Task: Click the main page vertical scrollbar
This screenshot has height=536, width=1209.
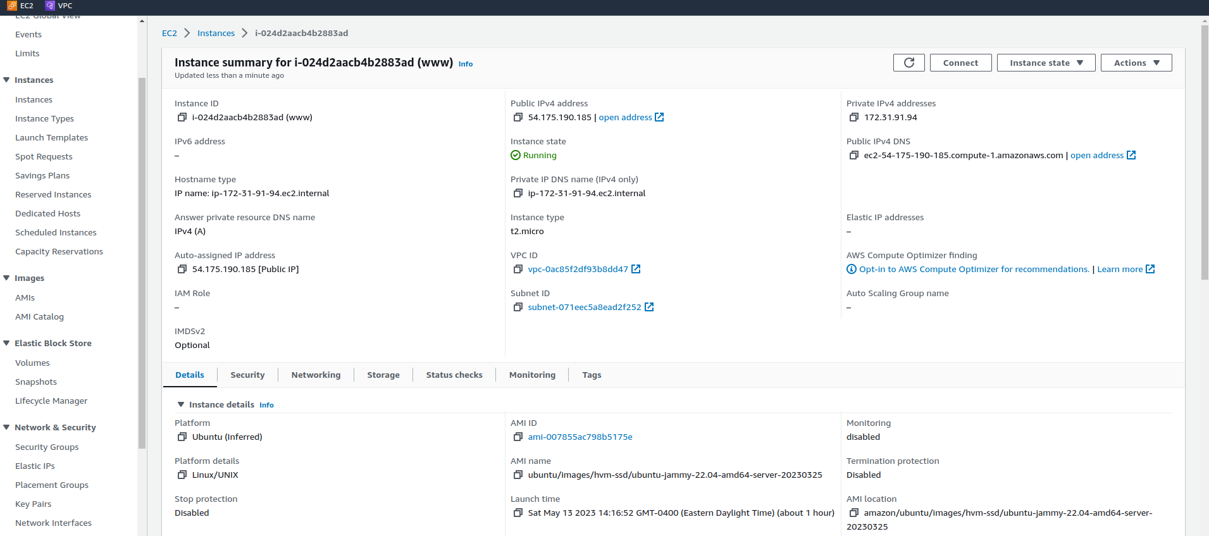Action: pos(1205,152)
